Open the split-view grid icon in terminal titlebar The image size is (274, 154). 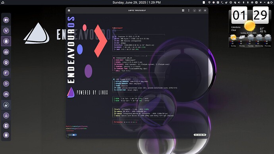(183, 10)
